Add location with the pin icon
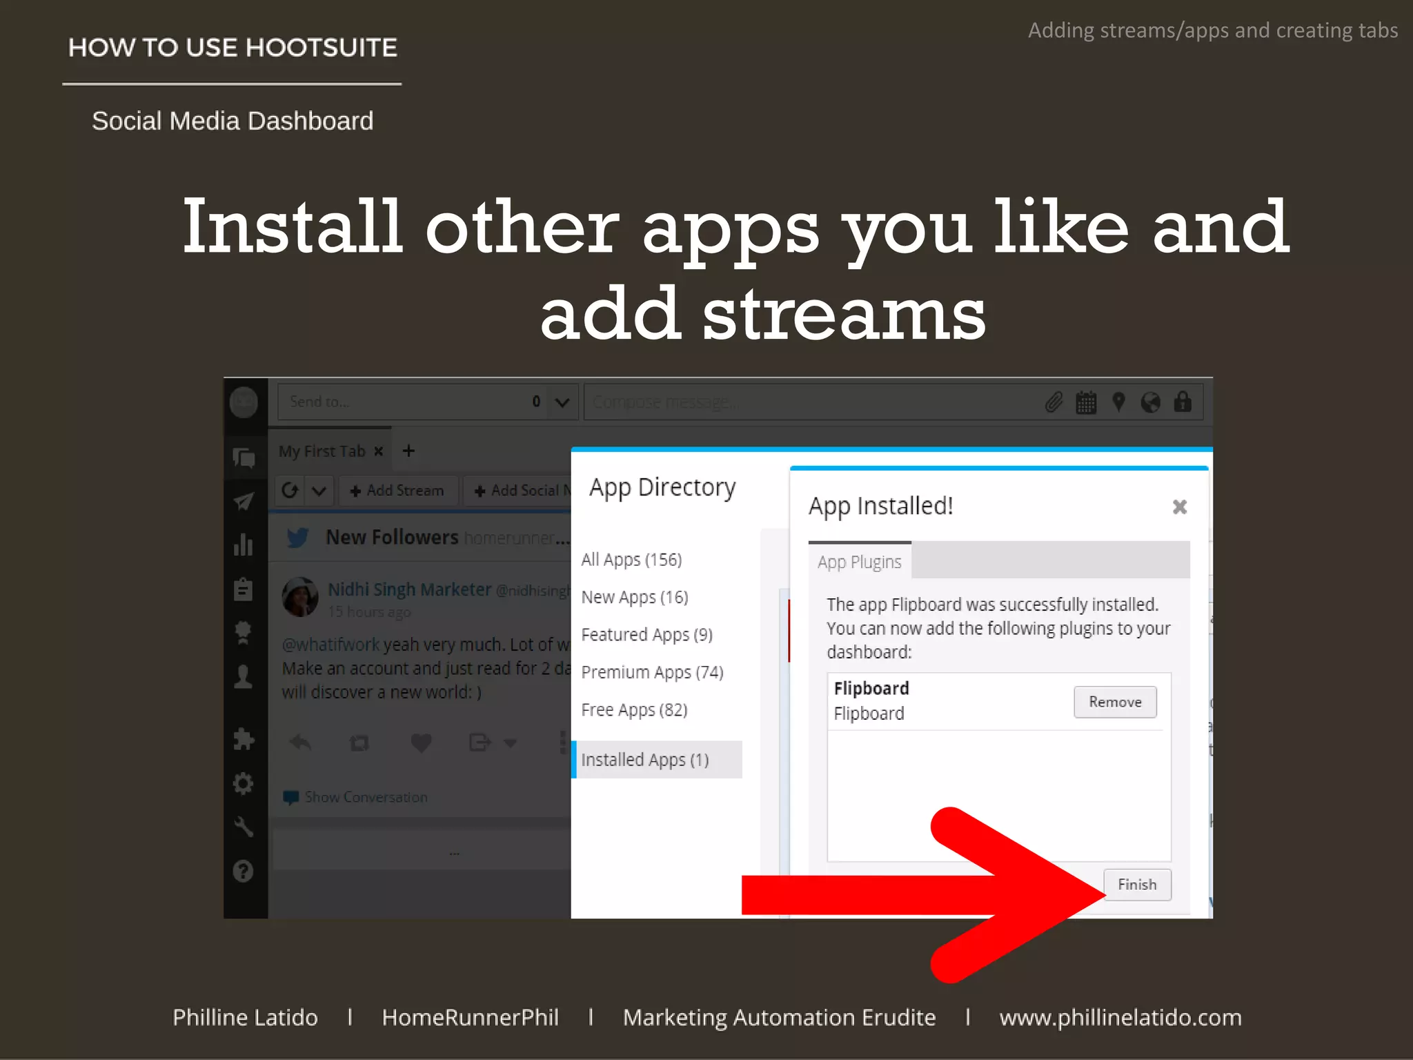The height and width of the screenshot is (1060, 1413). [x=1118, y=402]
